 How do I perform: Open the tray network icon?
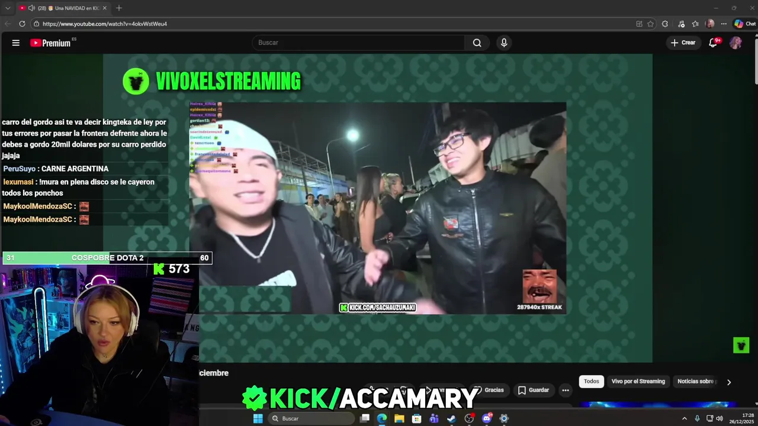pos(709,418)
